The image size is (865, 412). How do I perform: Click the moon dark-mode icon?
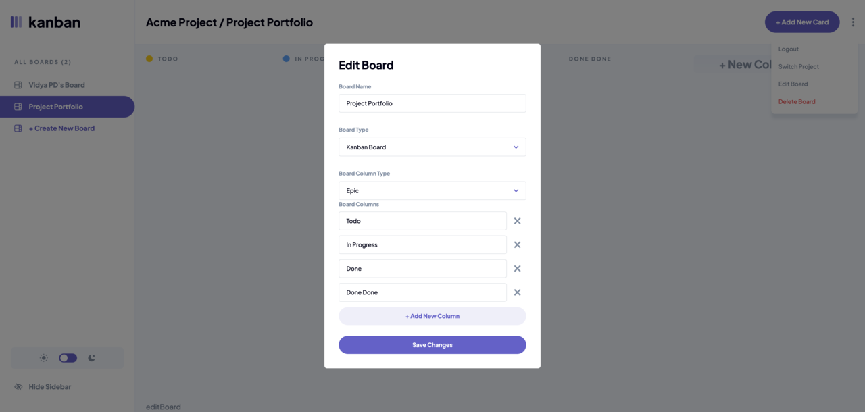(x=91, y=358)
